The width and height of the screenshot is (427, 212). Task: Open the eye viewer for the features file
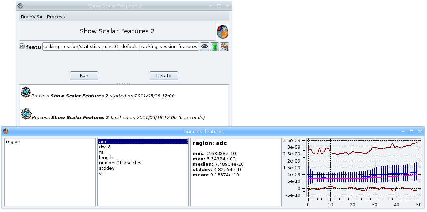tap(204, 46)
